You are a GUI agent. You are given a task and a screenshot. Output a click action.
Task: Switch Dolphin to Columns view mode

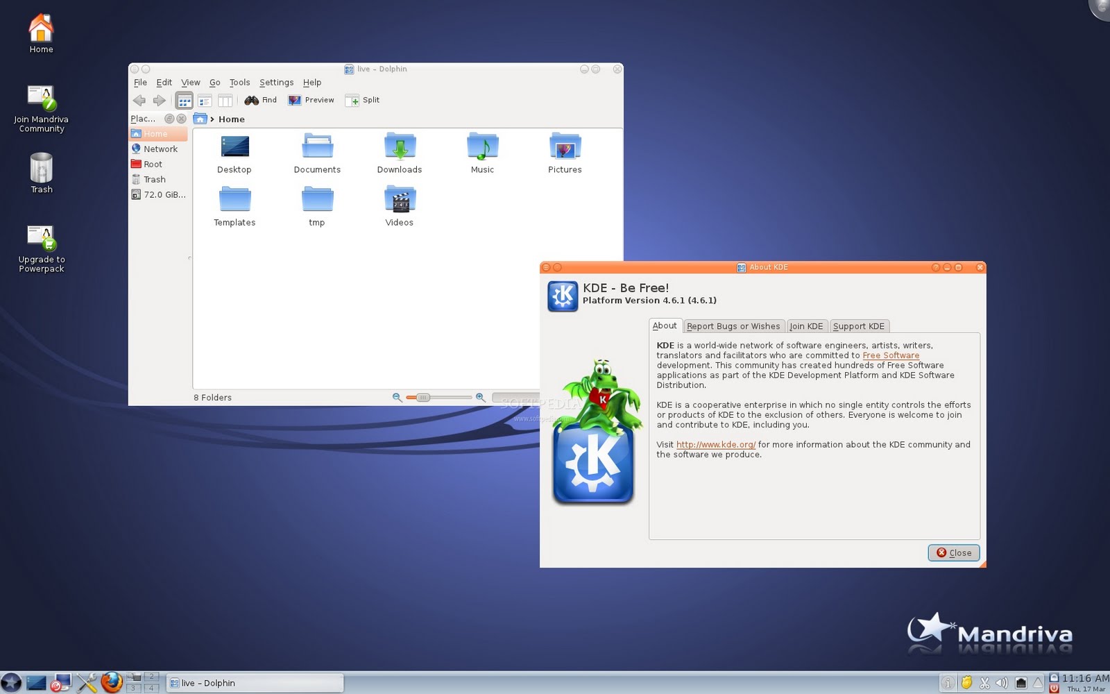(225, 101)
